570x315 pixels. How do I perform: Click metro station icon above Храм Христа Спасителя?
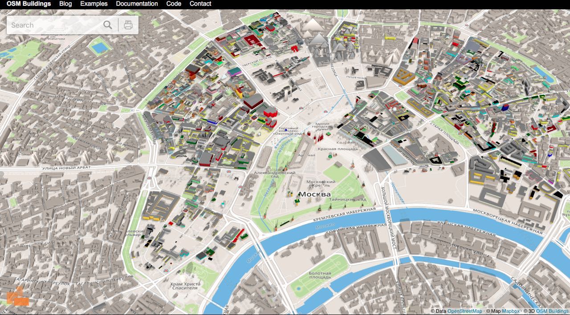tap(166, 270)
